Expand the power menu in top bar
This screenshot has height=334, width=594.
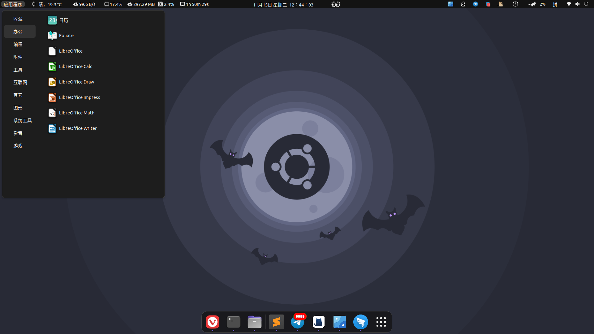(586, 4)
